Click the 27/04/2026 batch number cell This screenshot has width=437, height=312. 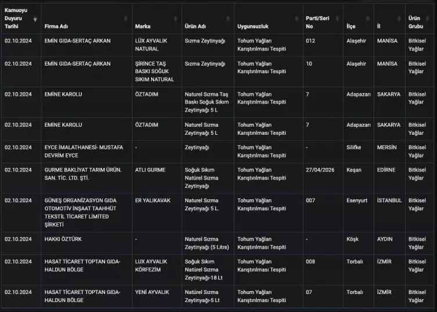tap(321, 170)
